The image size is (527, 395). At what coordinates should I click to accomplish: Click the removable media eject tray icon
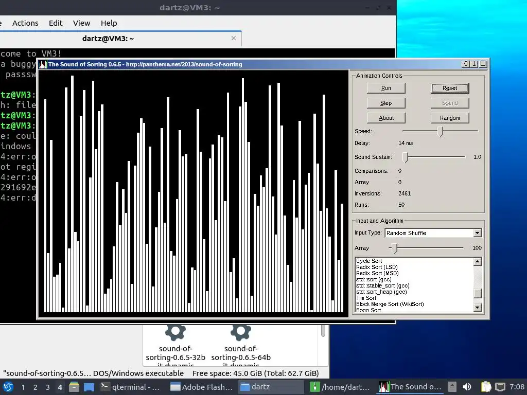point(452,387)
